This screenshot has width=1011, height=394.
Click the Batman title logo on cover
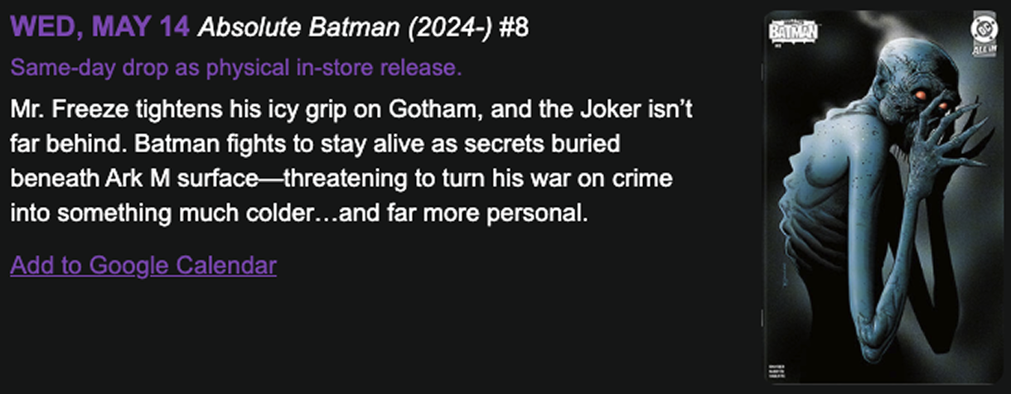point(794,31)
